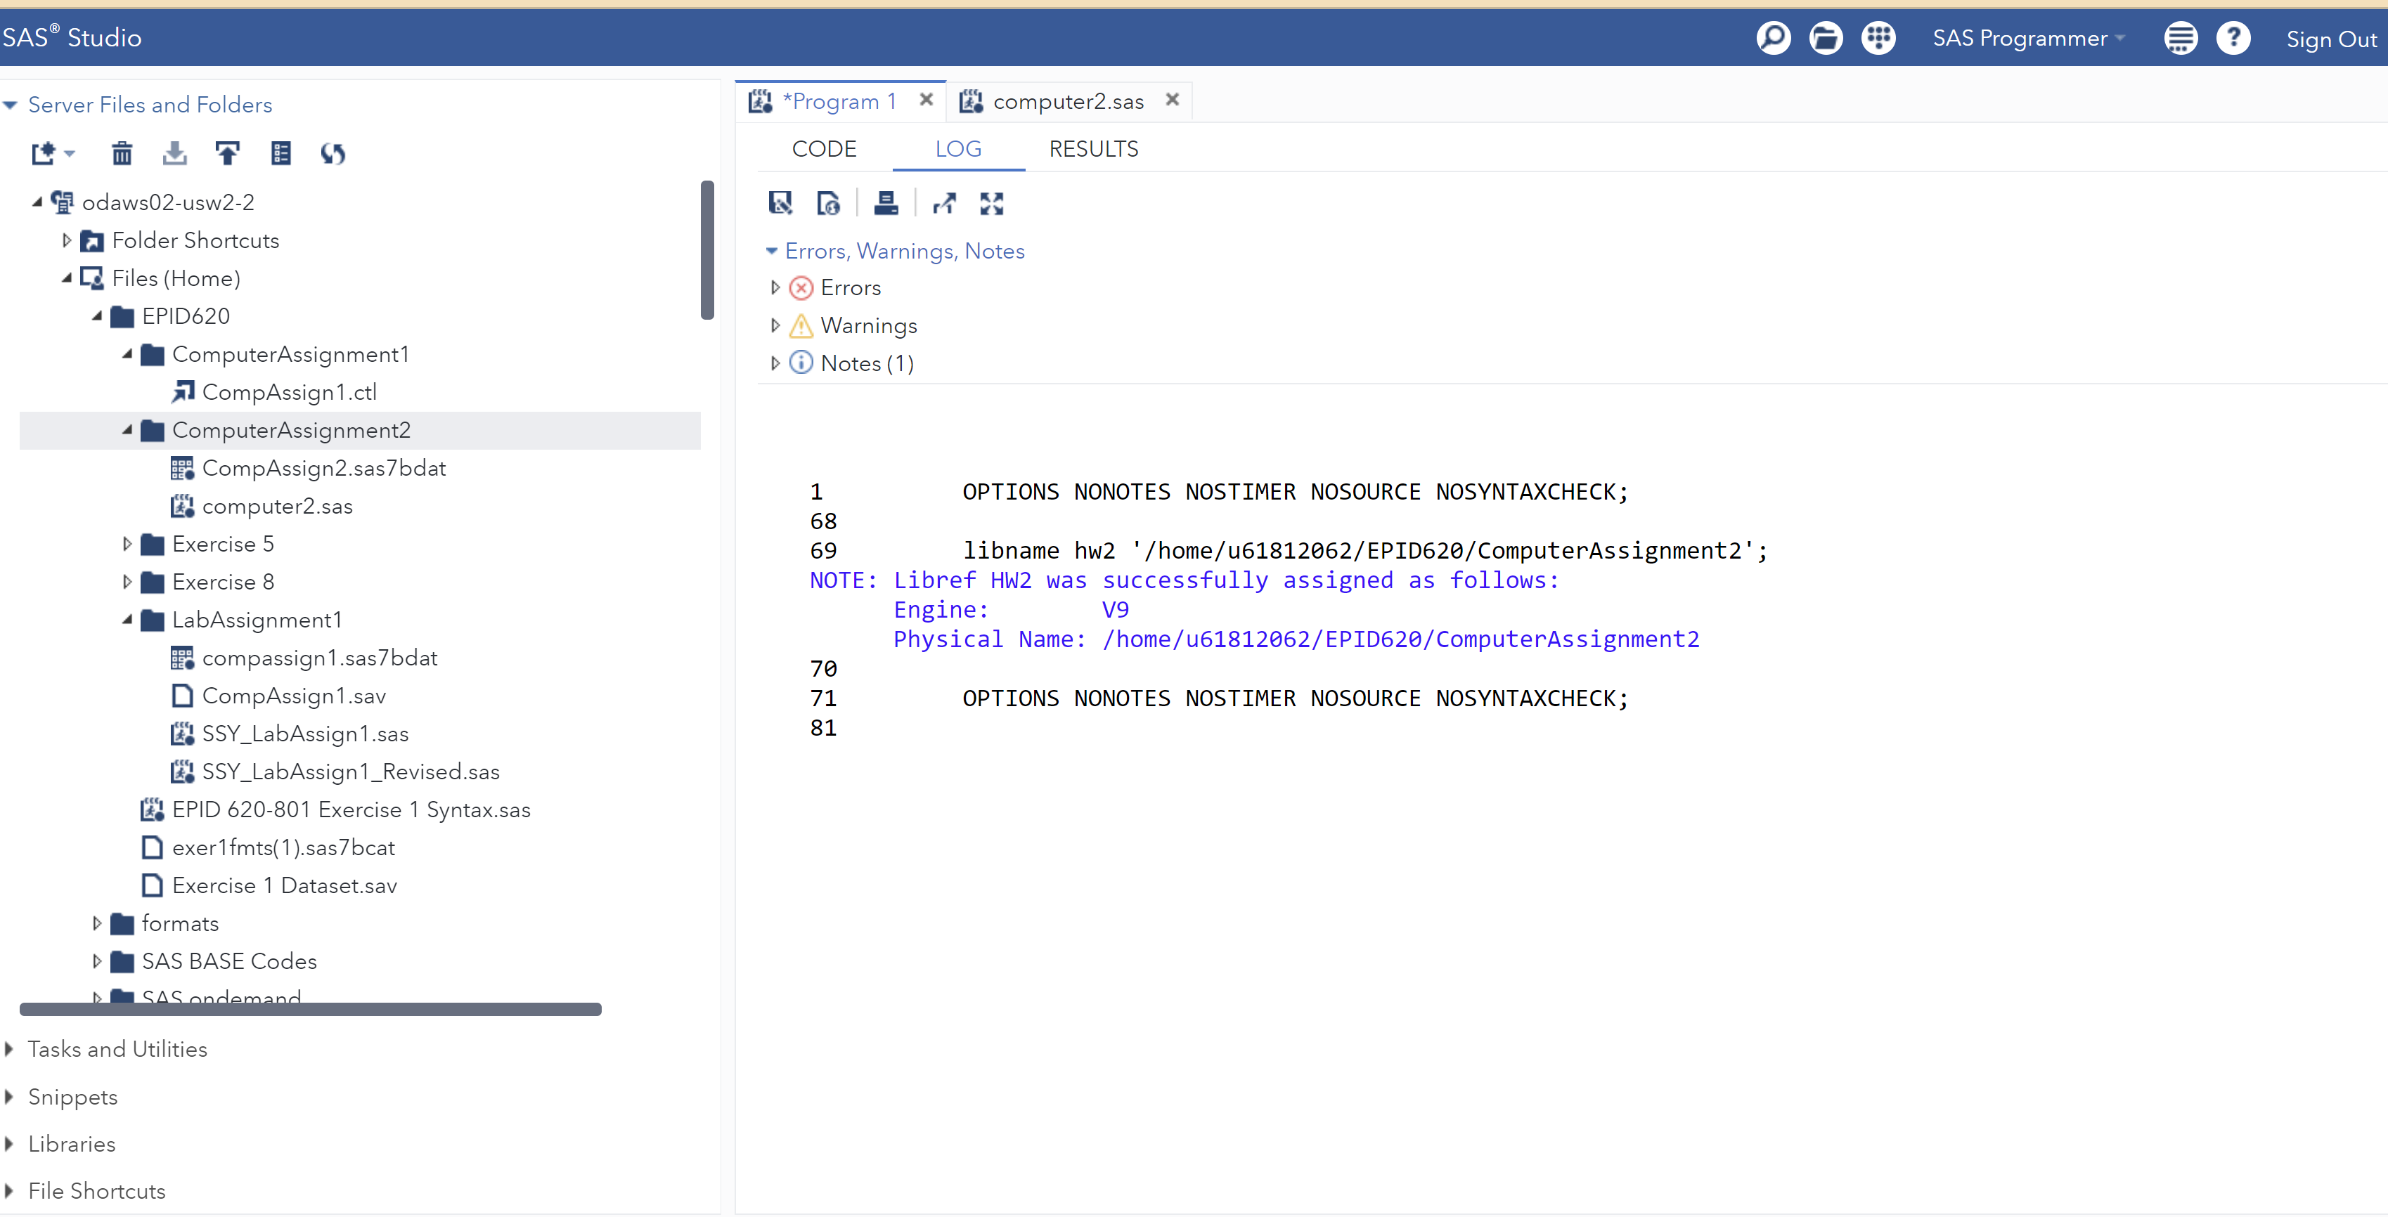Refresh the server files tree
Image resolution: width=2388 pixels, height=1217 pixels.
[x=334, y=153]
